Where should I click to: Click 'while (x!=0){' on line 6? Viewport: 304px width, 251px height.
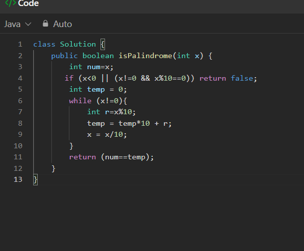pyautogui.click(x=98, y=101)
